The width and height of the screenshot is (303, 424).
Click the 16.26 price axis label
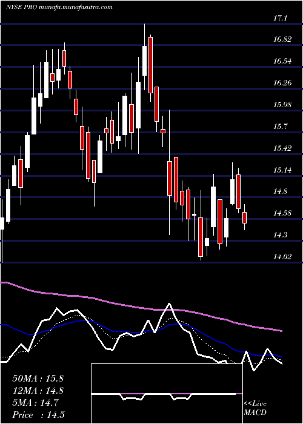pos(282,83)
